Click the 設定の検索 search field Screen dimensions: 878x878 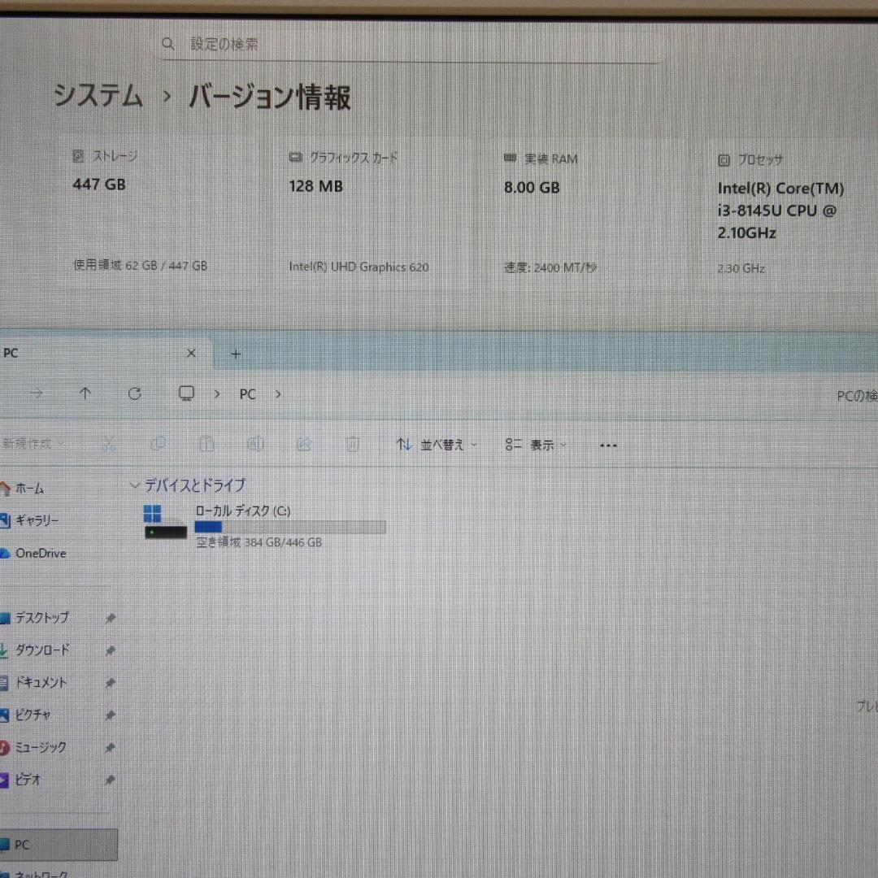406,43
